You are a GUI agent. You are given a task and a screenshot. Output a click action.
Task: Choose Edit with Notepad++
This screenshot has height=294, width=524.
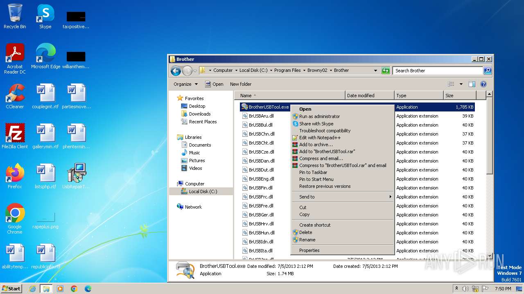point(343,138)
